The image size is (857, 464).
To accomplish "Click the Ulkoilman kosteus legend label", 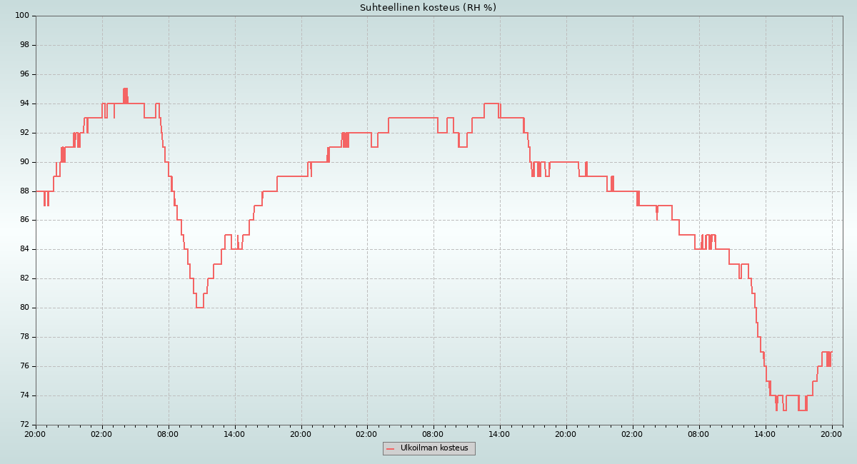I will (x=434, y=448).
